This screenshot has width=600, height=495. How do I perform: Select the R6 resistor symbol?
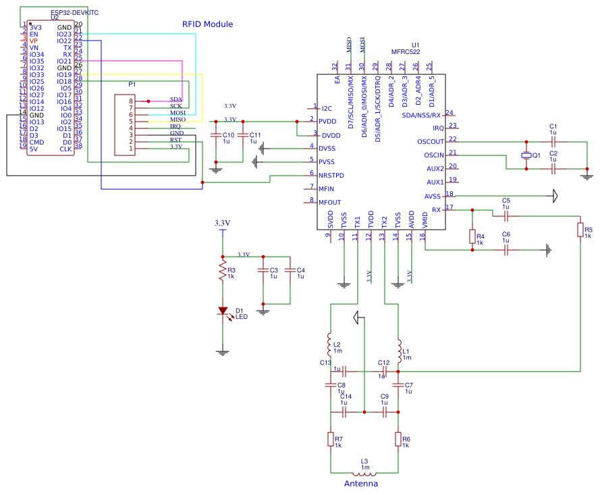(398, 439)
